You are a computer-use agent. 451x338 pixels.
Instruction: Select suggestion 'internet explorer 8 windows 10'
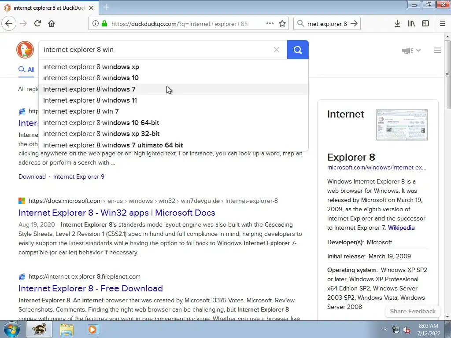click(x=174, y=78)
